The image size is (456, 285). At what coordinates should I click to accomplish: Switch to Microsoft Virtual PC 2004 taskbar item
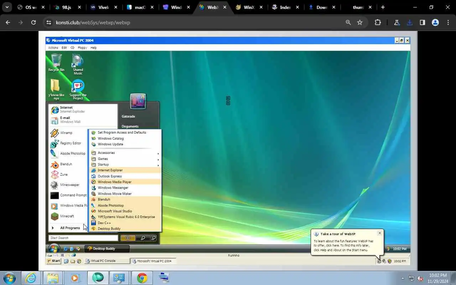153,261
